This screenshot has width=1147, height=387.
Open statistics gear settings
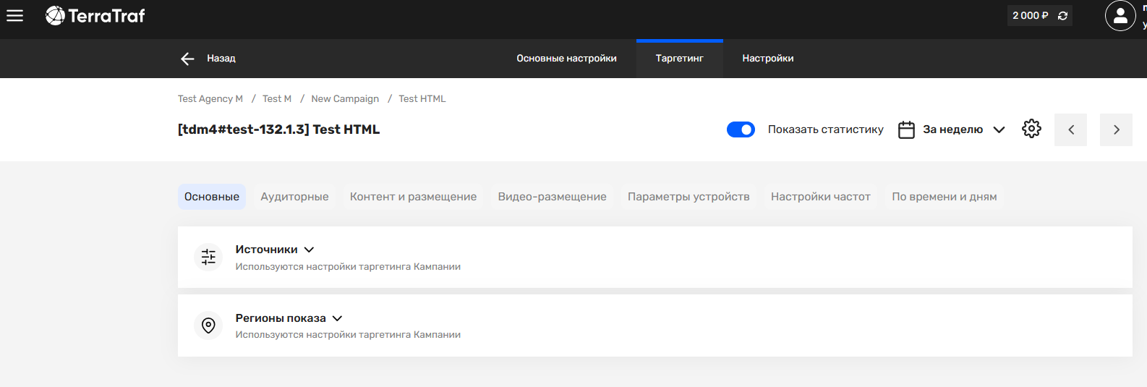(1031, 129)
